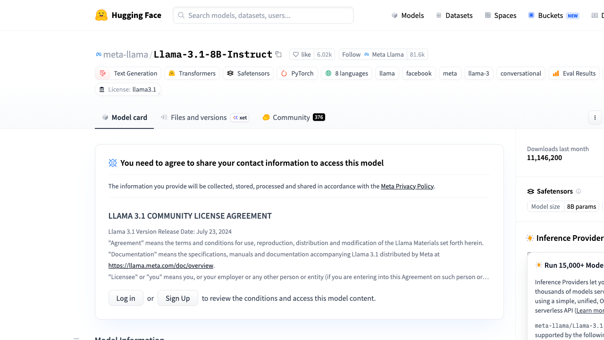Select the Safetensors tag
This screenshot has width=604, height=340.
pyautogui.click(x=248, y=73)
